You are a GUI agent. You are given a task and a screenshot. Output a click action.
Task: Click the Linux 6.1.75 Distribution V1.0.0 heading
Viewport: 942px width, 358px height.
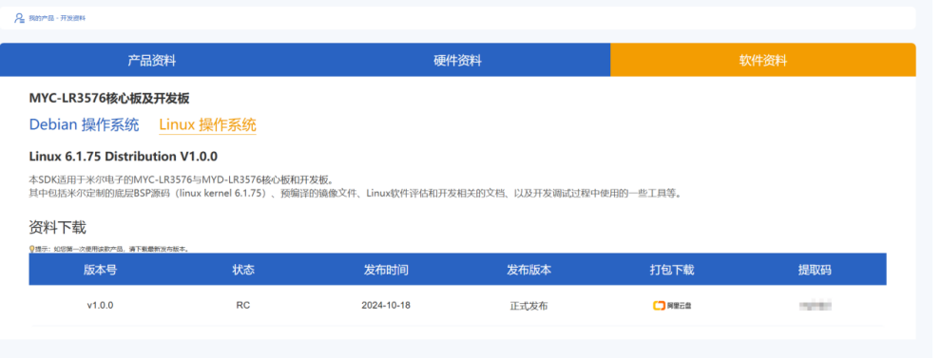tap(124, 157)
